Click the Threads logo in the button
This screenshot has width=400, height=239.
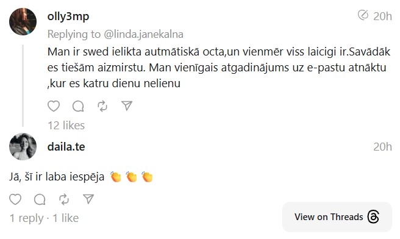click(x=373, y=217)
